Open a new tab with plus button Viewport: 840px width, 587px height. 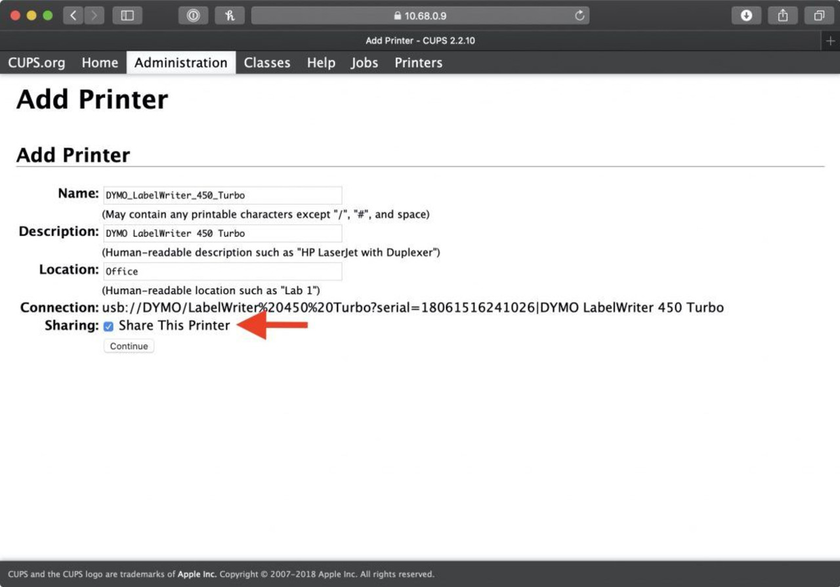tap(831, 41)
